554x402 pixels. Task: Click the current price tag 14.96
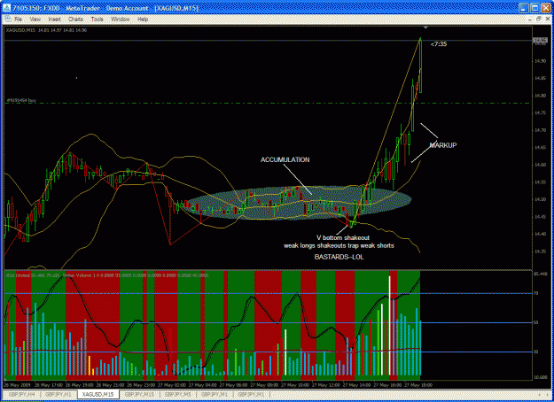540,40
